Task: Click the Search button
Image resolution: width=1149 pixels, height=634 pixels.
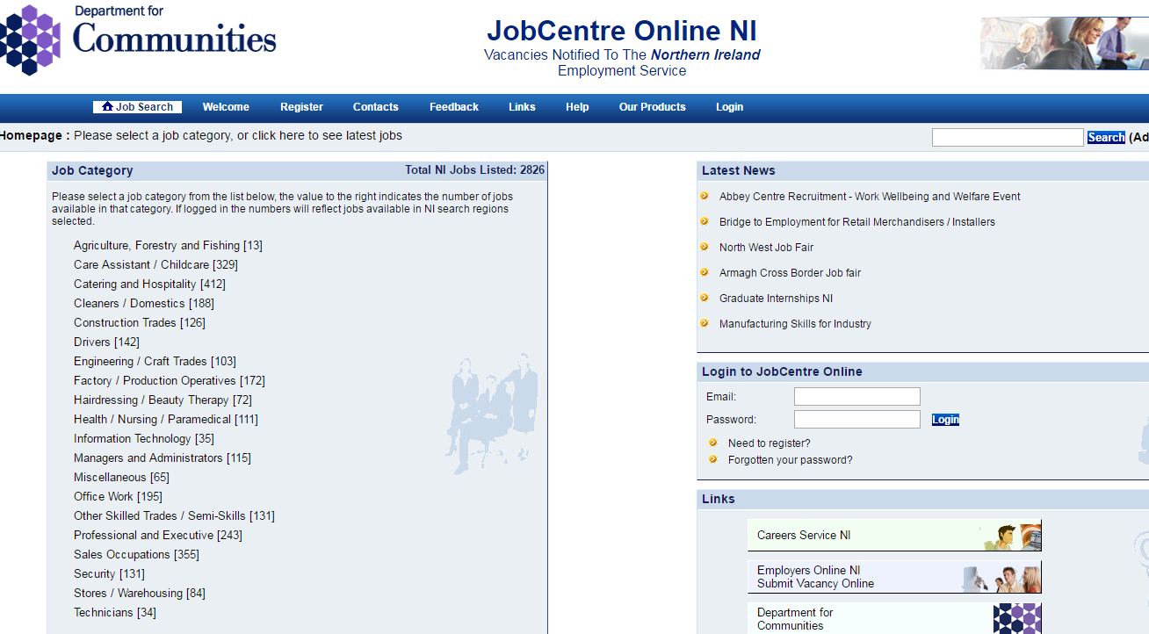Action: tap(1106, 137)
